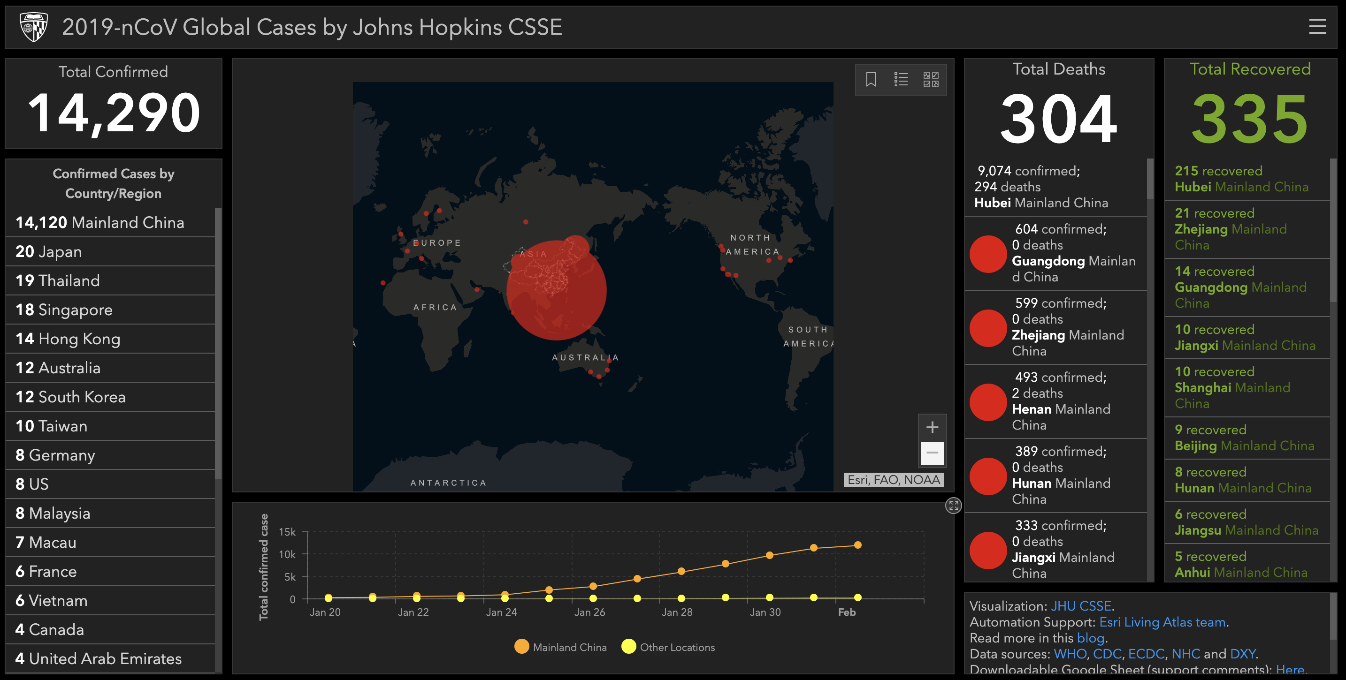Open the map bookmarks icon
Screen dimensions: 1346x680
[x=871, y=79]
